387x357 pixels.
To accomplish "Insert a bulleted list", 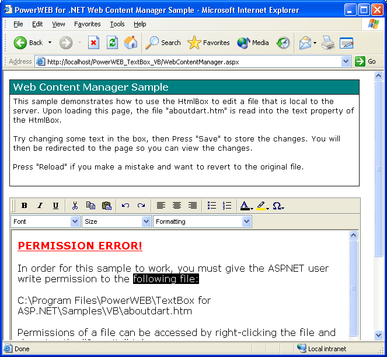I will pyautogui.click(x=212, y=206).
